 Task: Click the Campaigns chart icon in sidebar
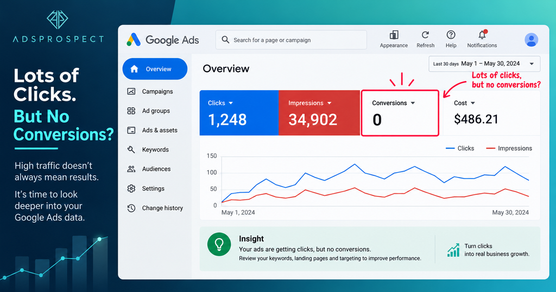click(x=131, y=91)
